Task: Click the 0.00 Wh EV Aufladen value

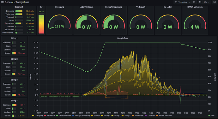Action: (x=31, y=29)
